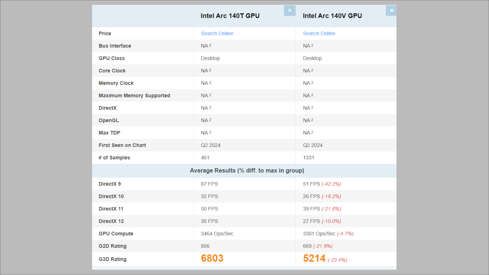
Task: Select the Intel Arc 140T GPU header
Action: click(230, 15)
